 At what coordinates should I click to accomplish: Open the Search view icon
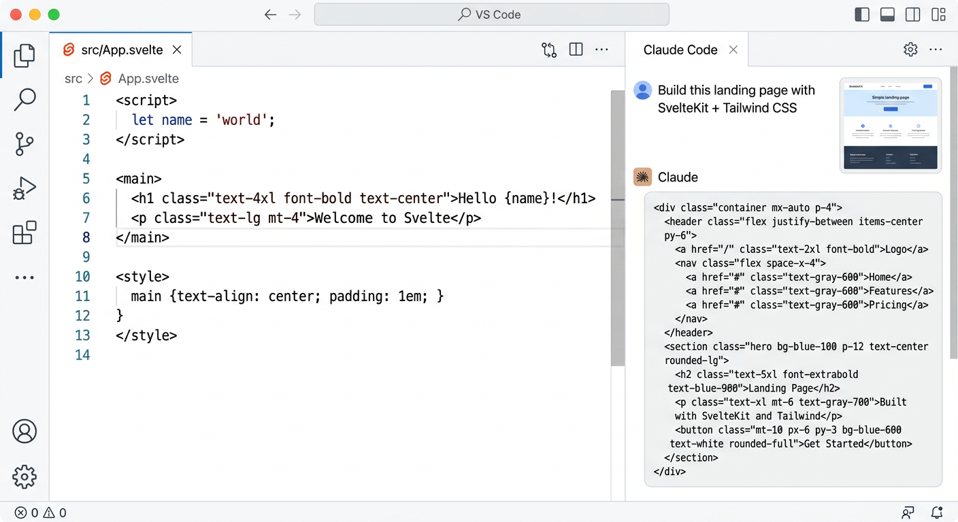24,99
